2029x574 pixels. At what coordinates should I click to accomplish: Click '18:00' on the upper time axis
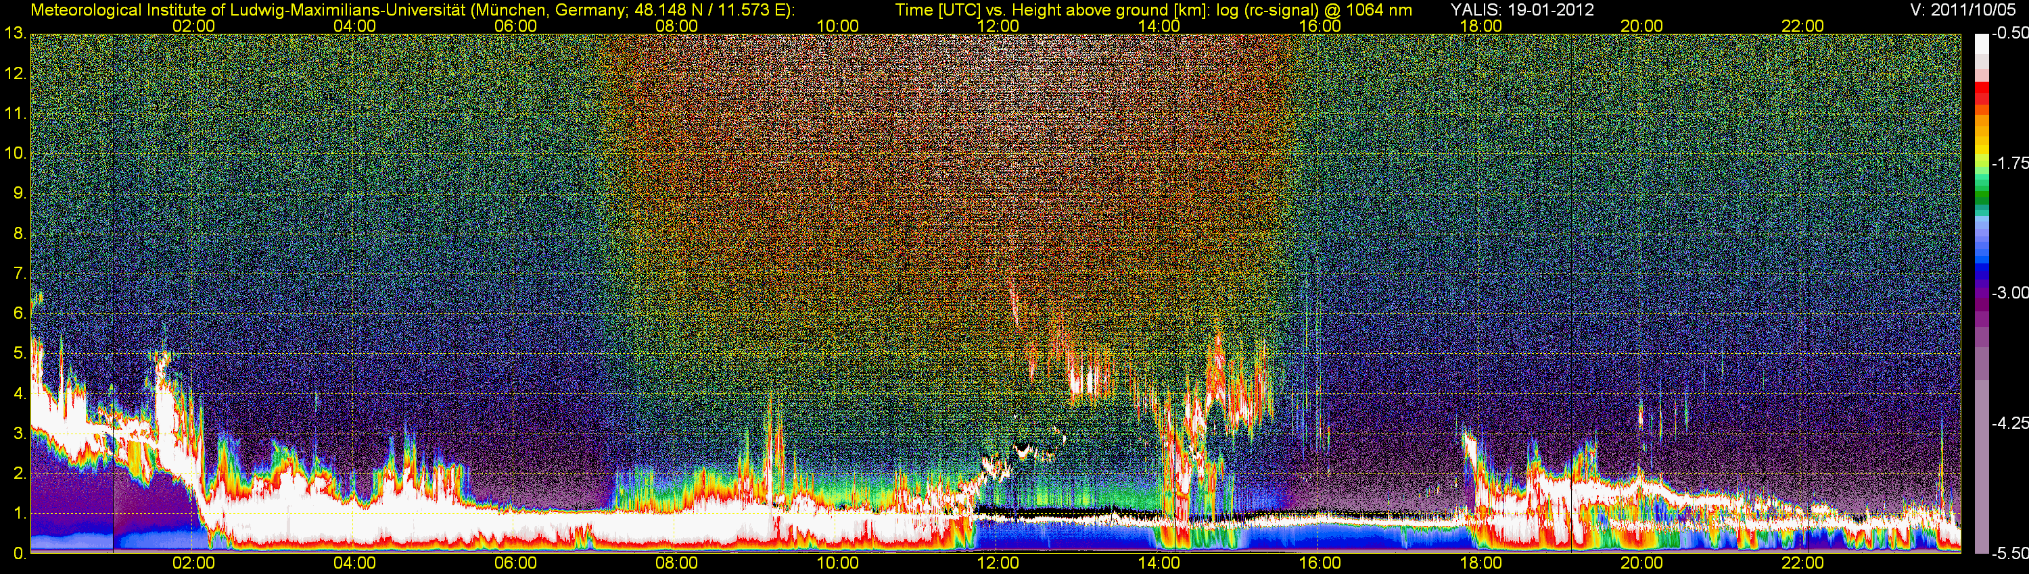[1480, 26]
